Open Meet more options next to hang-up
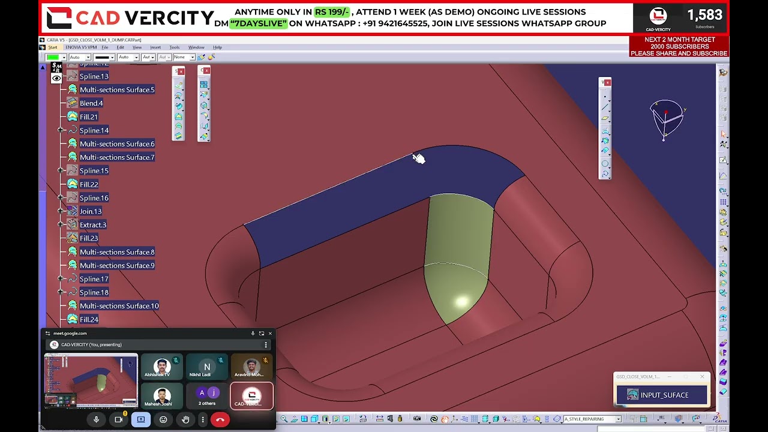 [x=203, y=419]
